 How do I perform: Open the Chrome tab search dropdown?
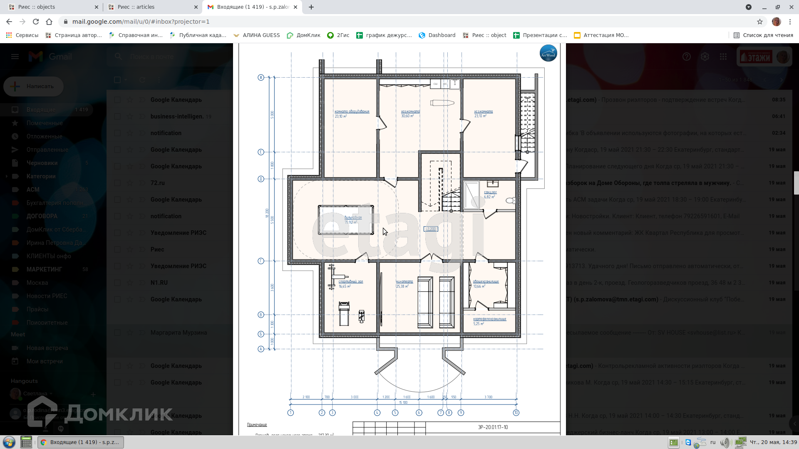click(x=749, y=7)
